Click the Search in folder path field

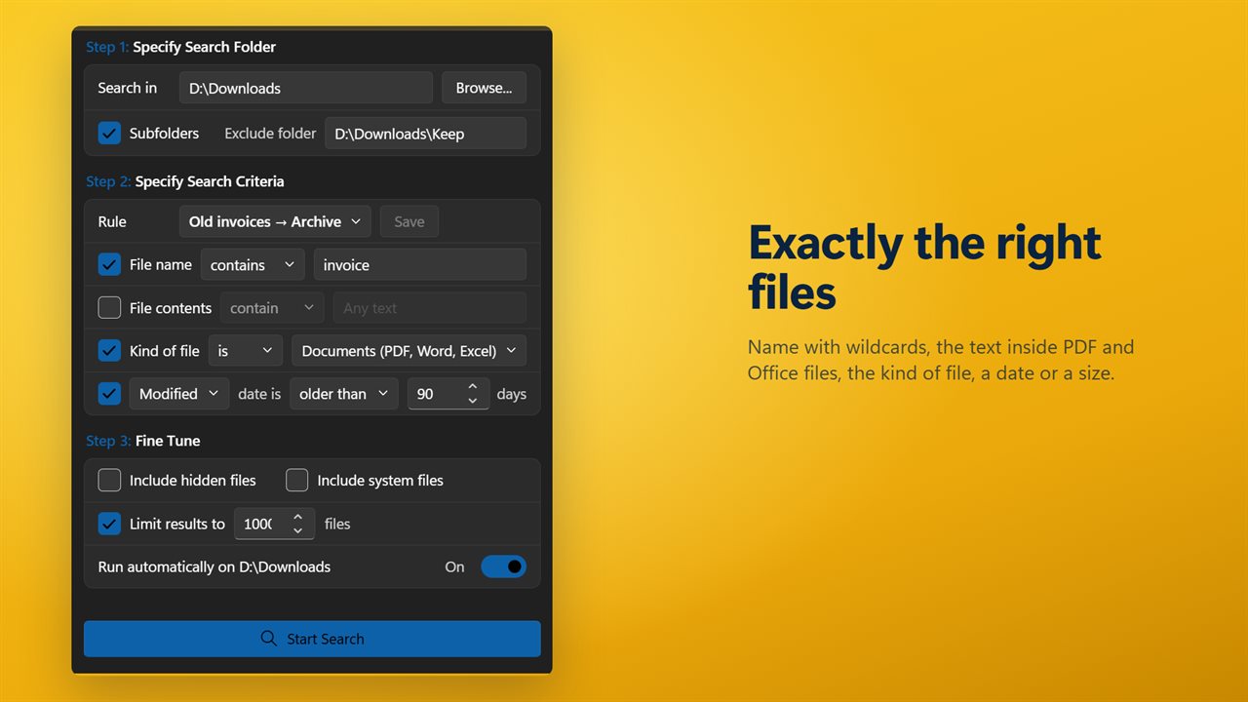click(x=306, y=88)
